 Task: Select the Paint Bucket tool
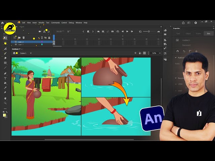pyautogui.click(x=5, y=83)
